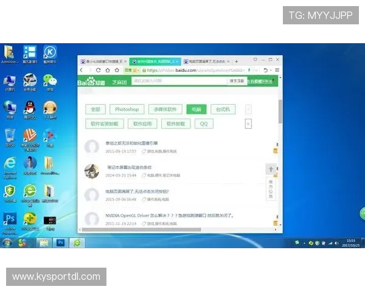Open the 360 browser green e desktop icon
This screenshot has width=365, height=292.
click(x=30, y=195)
